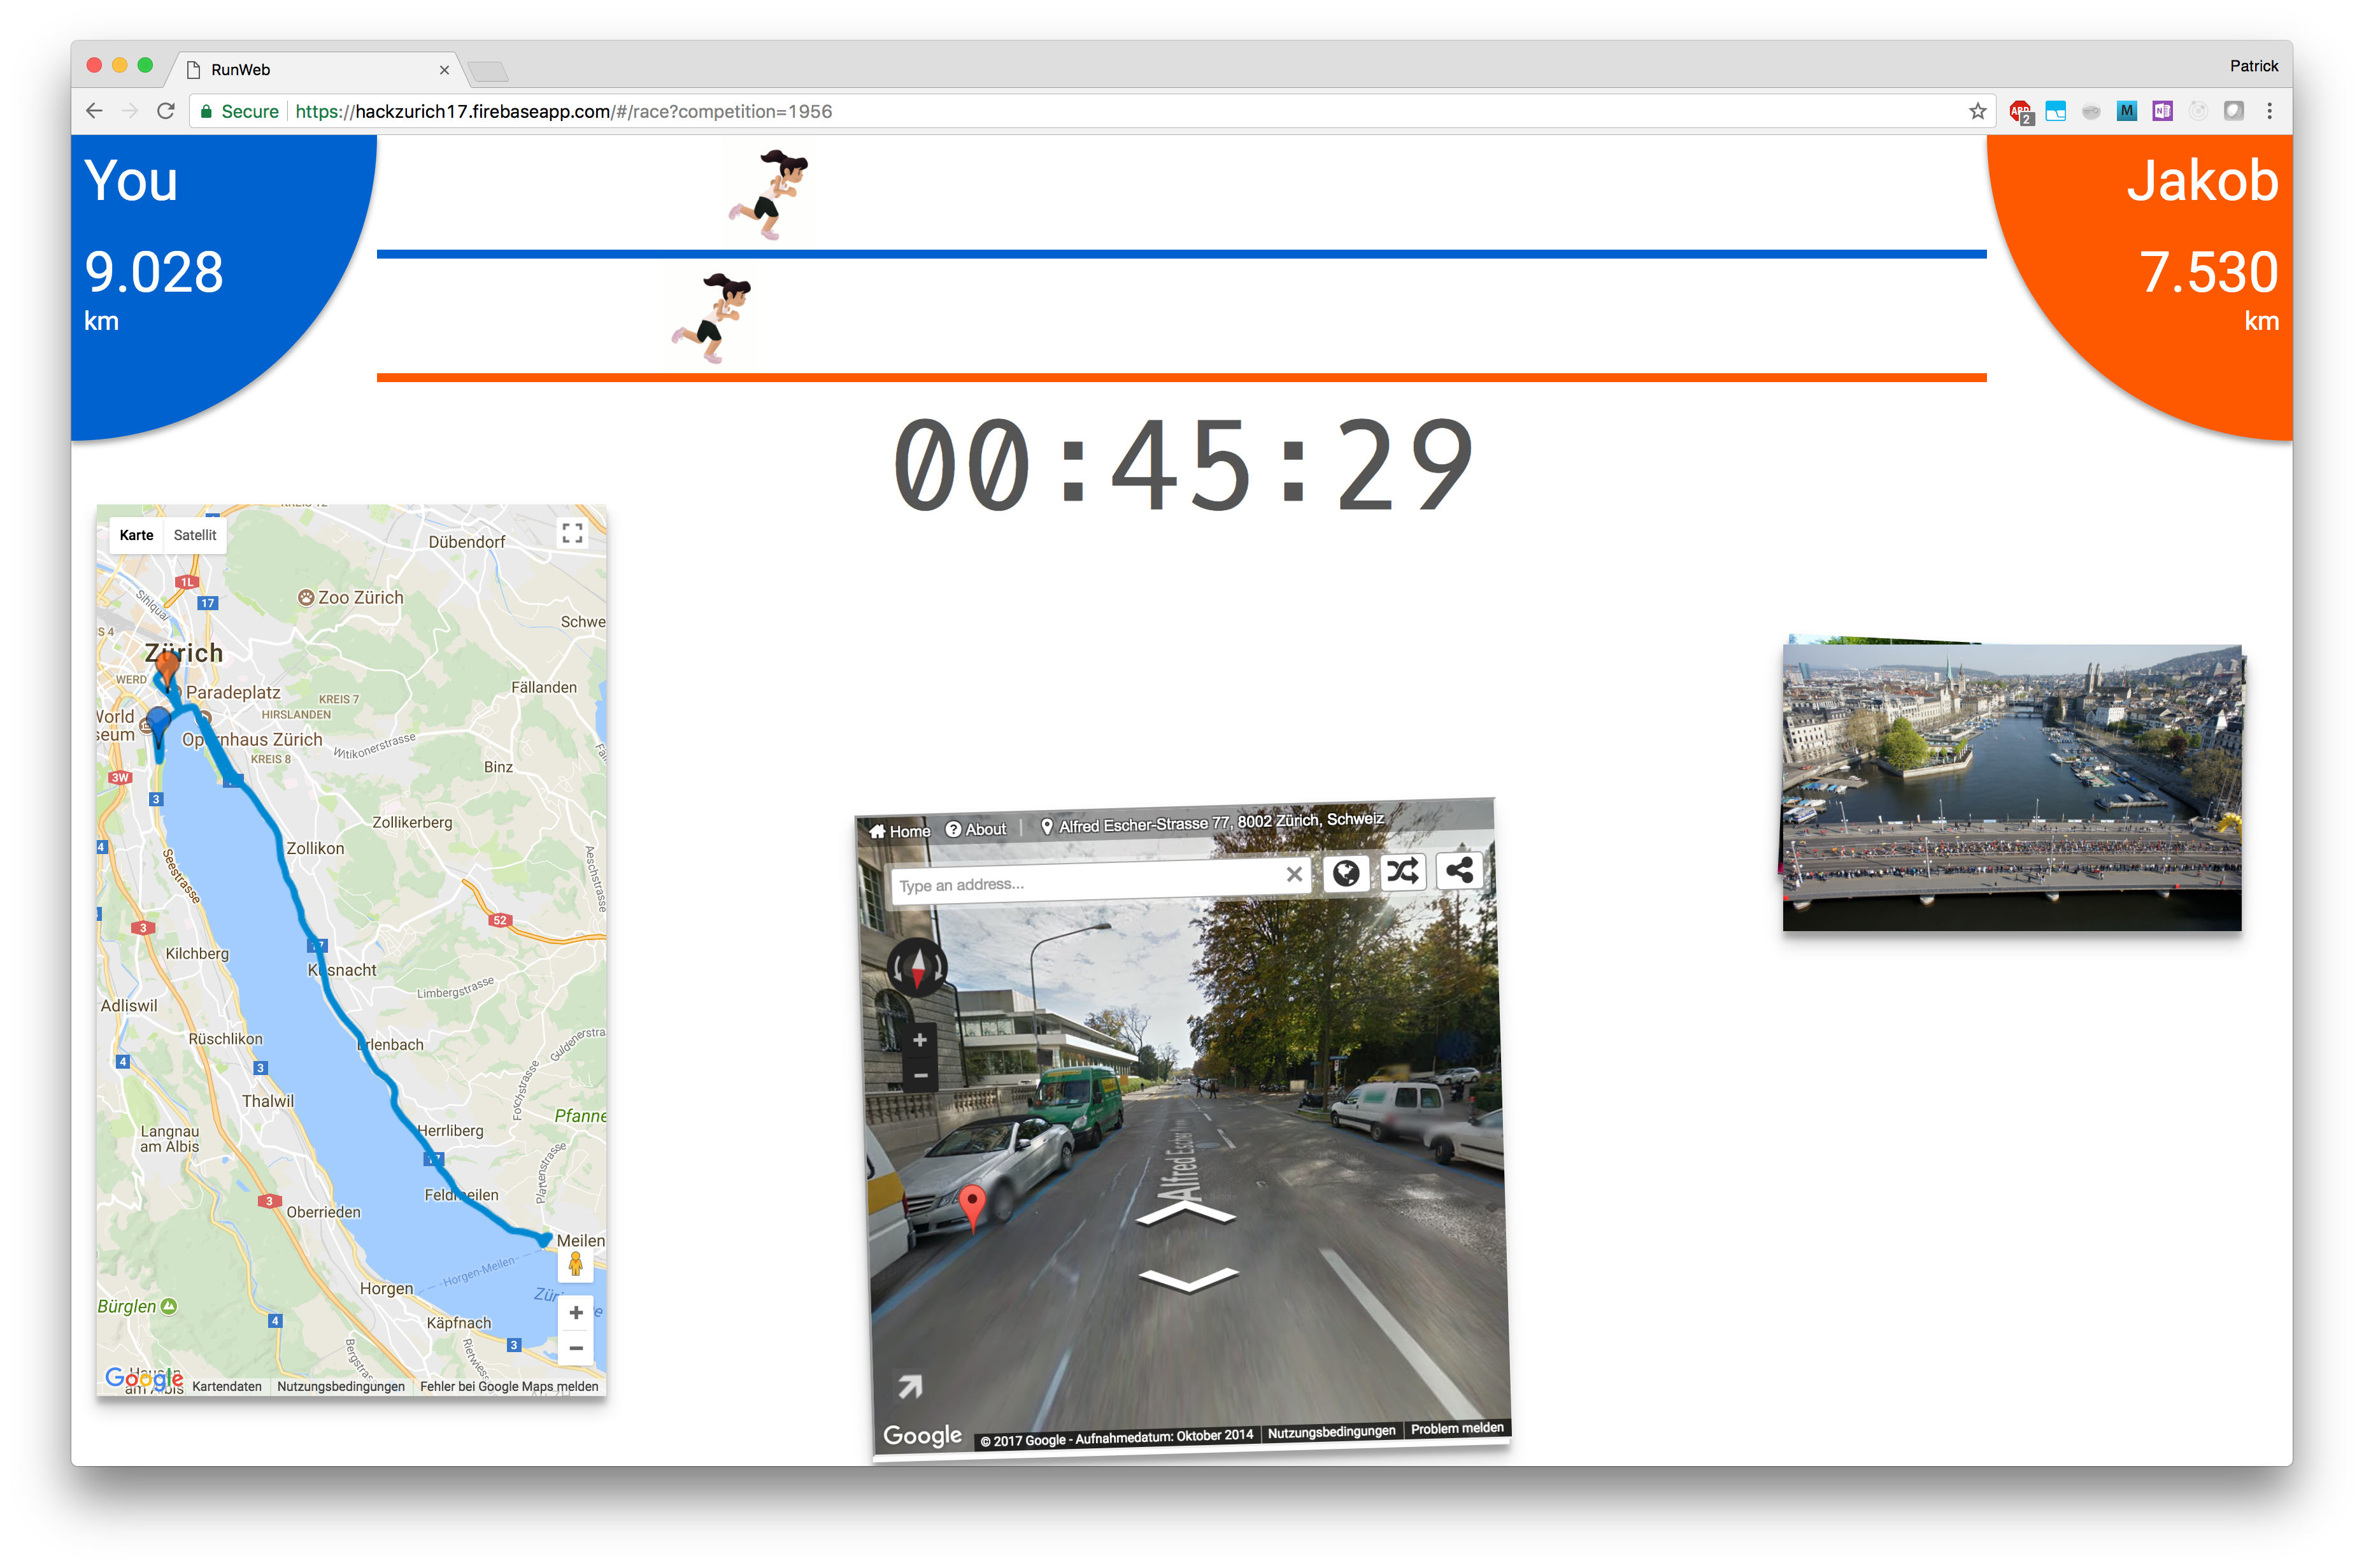Switch map to Satellit view

(x=195, y=535)
